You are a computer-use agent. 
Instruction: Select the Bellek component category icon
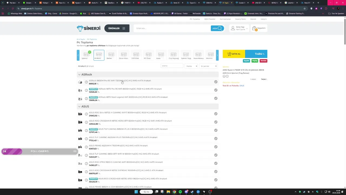[x=111, y=55]
